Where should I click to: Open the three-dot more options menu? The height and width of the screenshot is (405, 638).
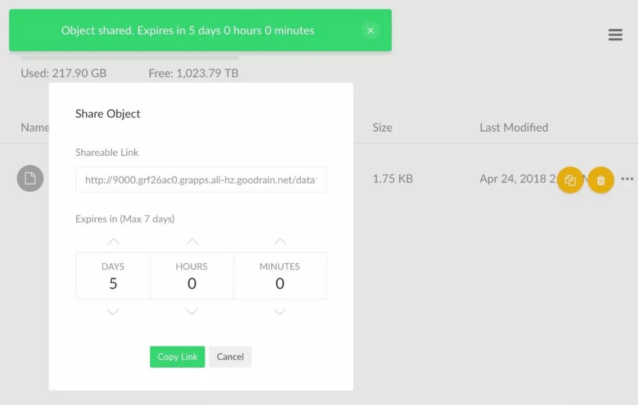point(627,179)
